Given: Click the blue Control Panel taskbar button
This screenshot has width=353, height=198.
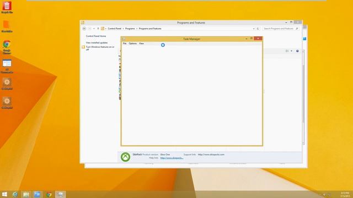Looking at the screenshot, I should (38, 194).
